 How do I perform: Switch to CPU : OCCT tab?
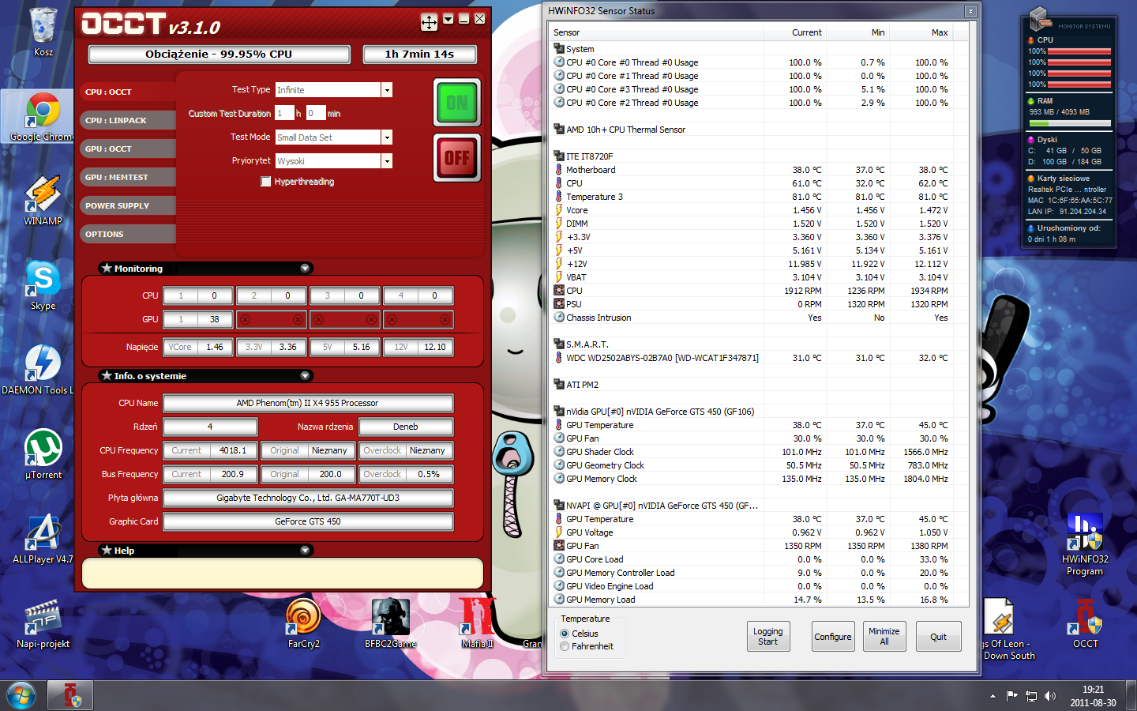pyautogui.click(x=128, y=92)
